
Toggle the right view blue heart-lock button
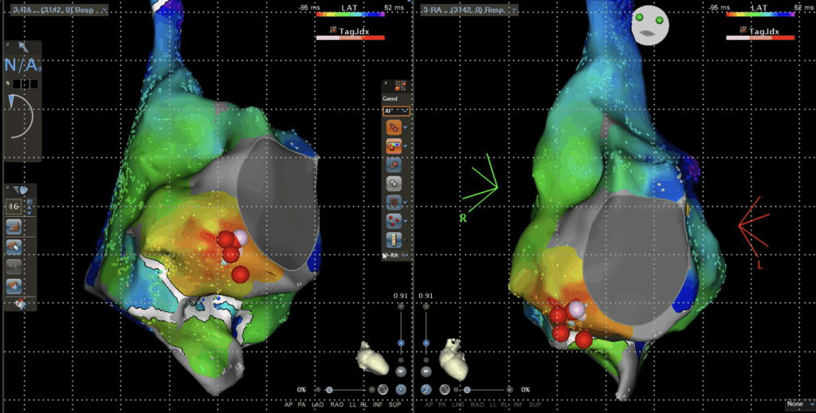(426, 390)
